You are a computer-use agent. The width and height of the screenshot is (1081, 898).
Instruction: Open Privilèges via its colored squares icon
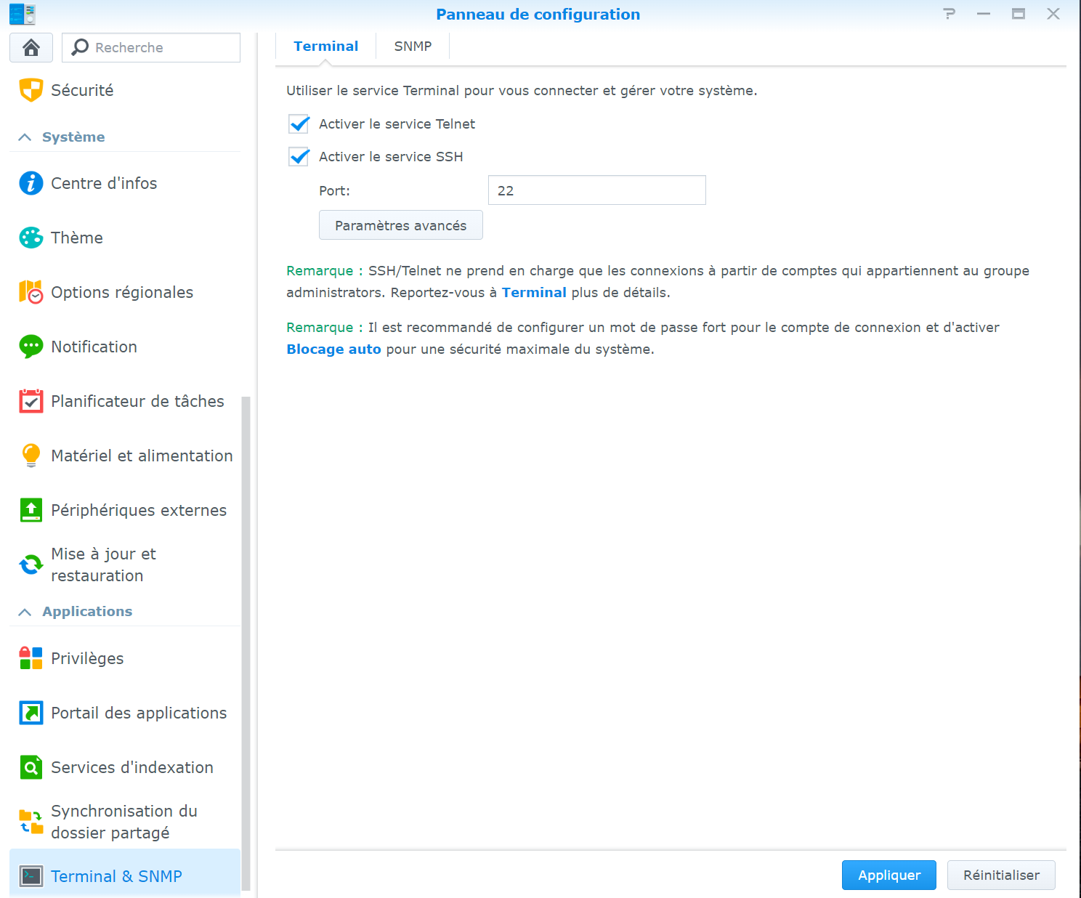[31, 658]
